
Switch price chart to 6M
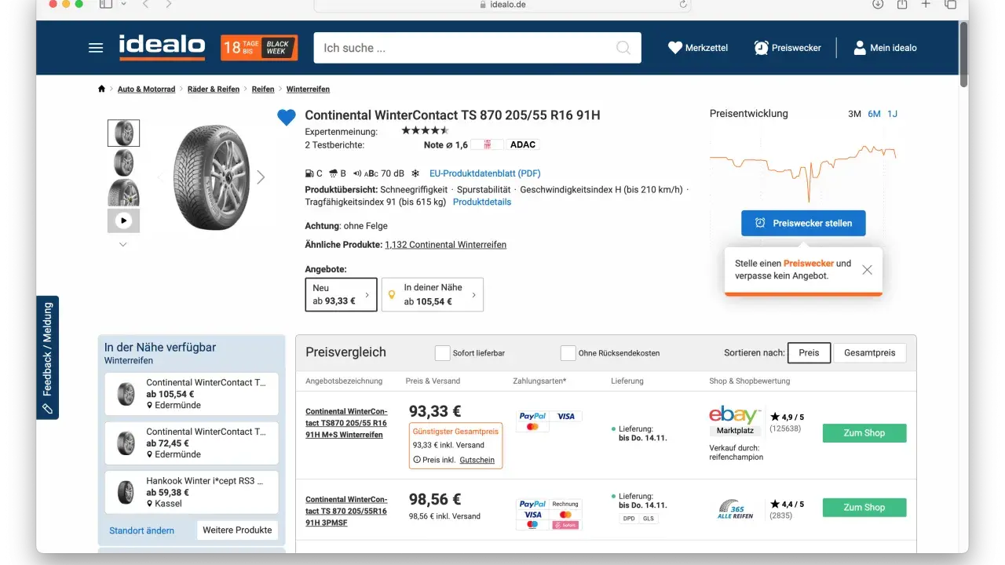point(874,114)
